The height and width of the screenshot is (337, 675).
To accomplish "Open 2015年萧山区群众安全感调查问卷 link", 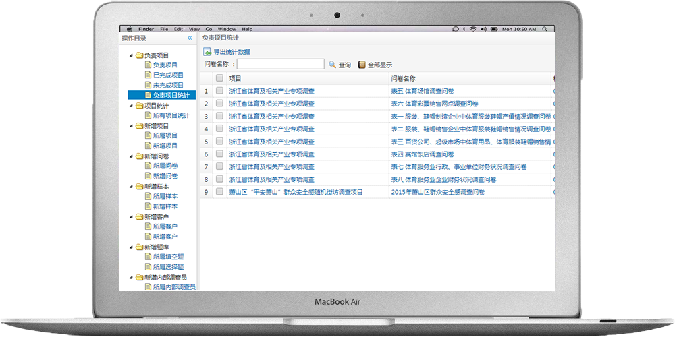I will [437, 192].
